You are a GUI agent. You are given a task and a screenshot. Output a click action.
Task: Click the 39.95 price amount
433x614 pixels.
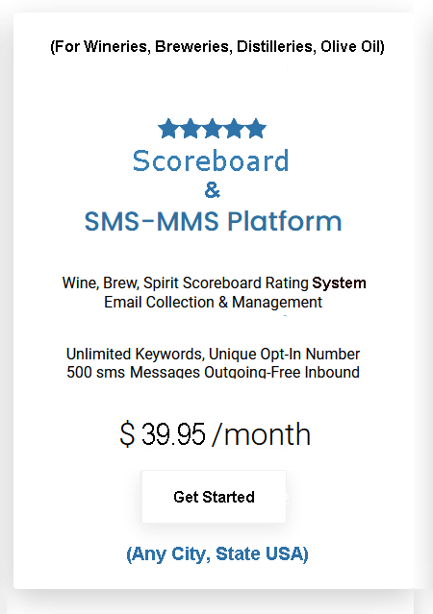coord(173,434)
